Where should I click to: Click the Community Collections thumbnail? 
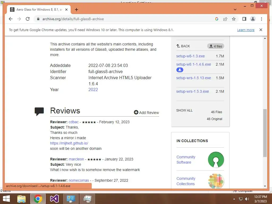(216, 181)
